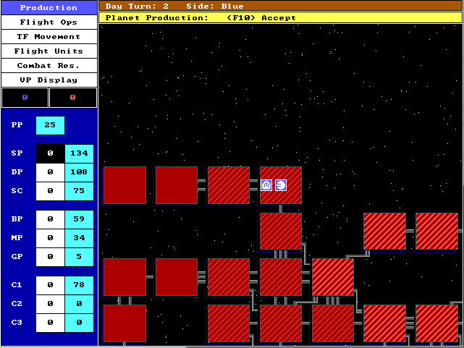Show the VP Display
The image size is (464, 348).
[48, 80]
